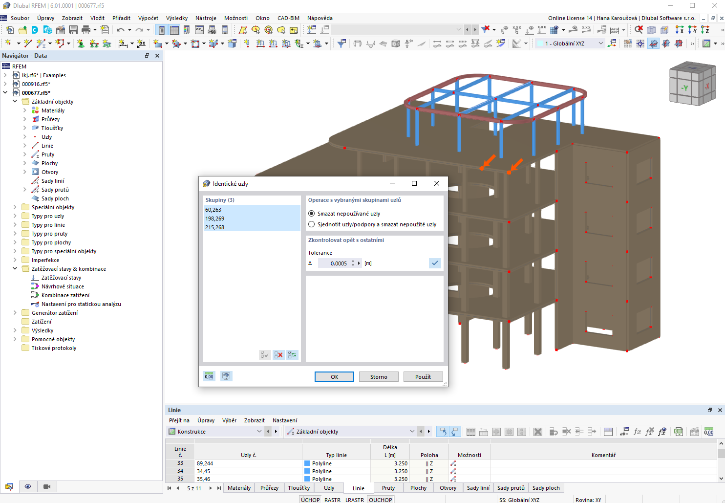Open the Konstrukce dropdown in table panel
The image size is (725, 503).
coord(215,432)
